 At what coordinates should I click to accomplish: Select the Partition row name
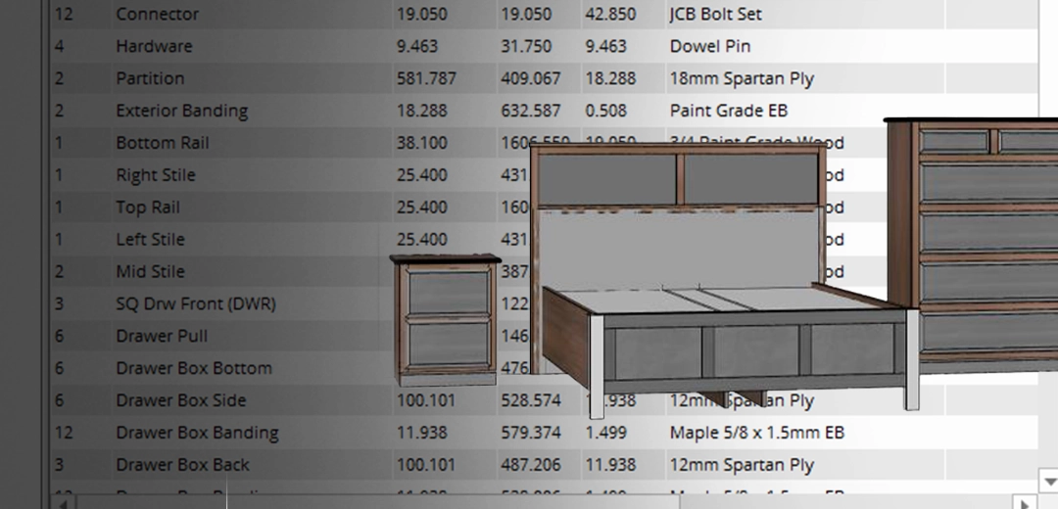[150, 79]
